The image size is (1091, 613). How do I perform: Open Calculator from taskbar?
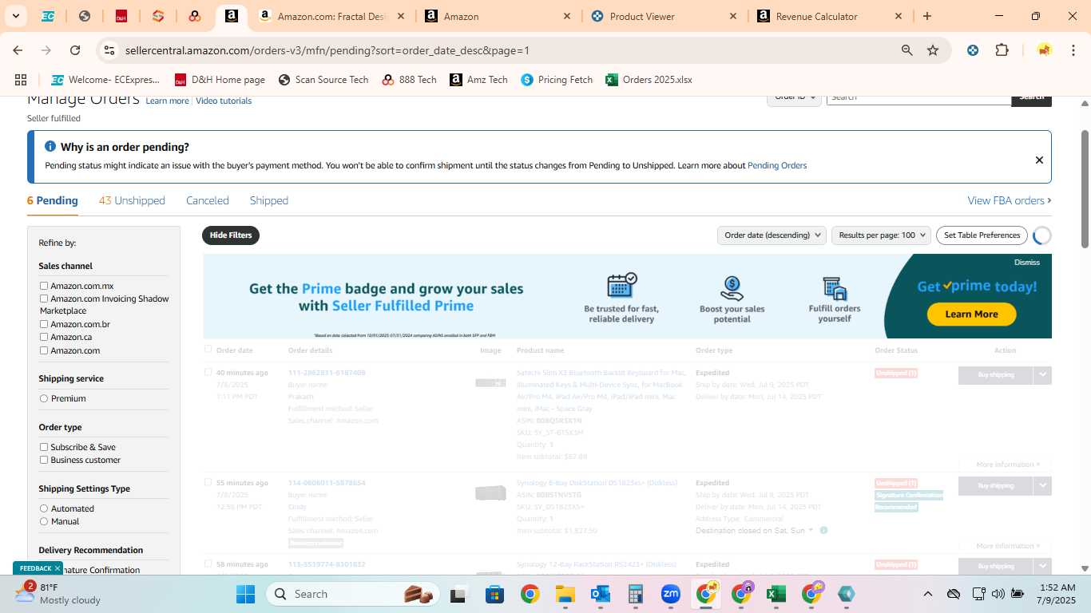[x=636, y=594]
